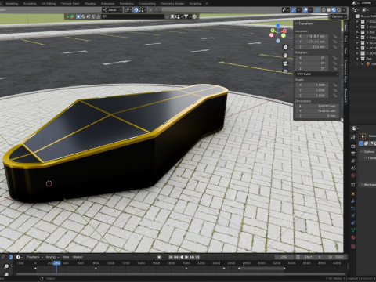Switch to wireframe viewport shading
This screenshot has width=376, height=282.
point(324,10)
